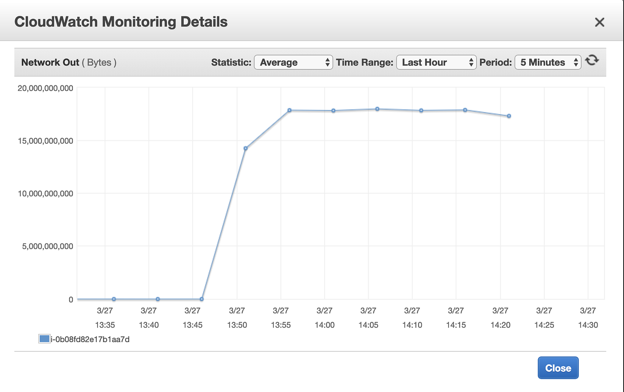Click the 10,000,000,000 y-axis label
The image size is (624, 392).
(x=45, y=193)
